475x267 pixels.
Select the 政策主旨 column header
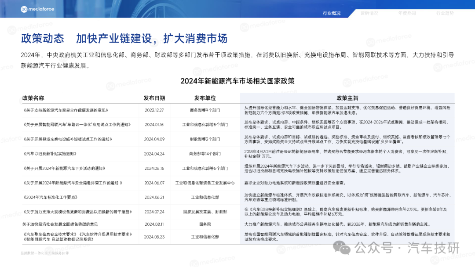(x=347, y=98)
